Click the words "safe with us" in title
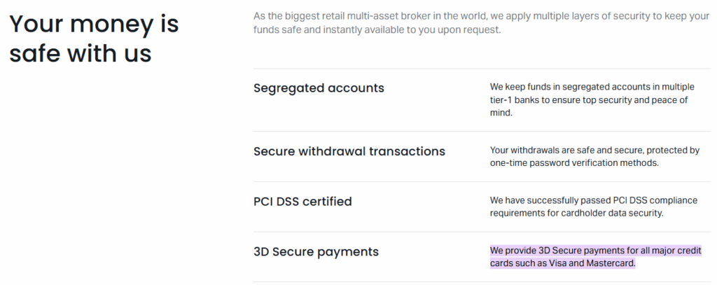 [81, 53]
